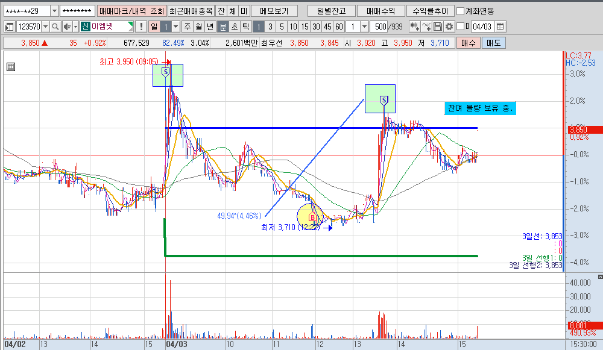Select the 틱 tick chart toggle

[x=245, y=27]
